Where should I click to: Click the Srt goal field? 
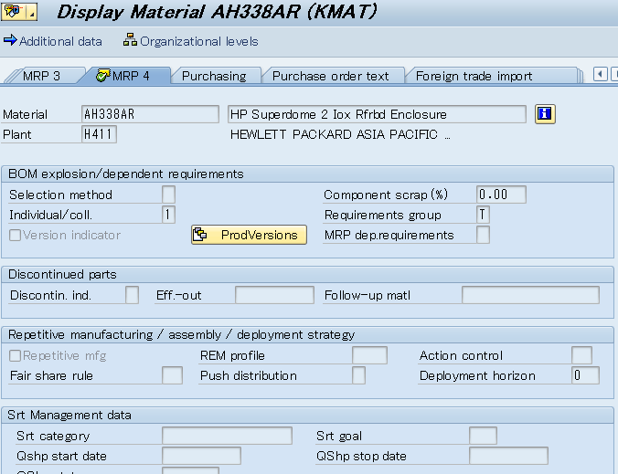point(483,436)
